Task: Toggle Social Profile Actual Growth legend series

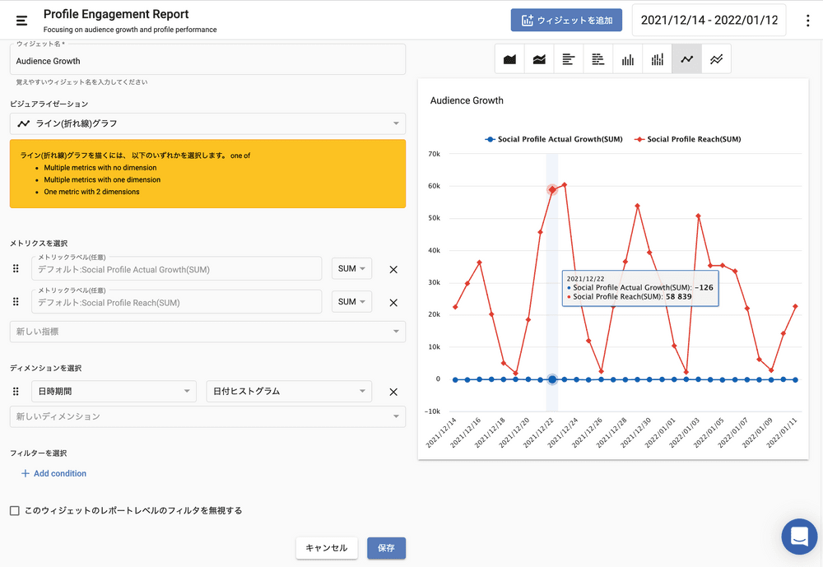Action: point(553,139)
